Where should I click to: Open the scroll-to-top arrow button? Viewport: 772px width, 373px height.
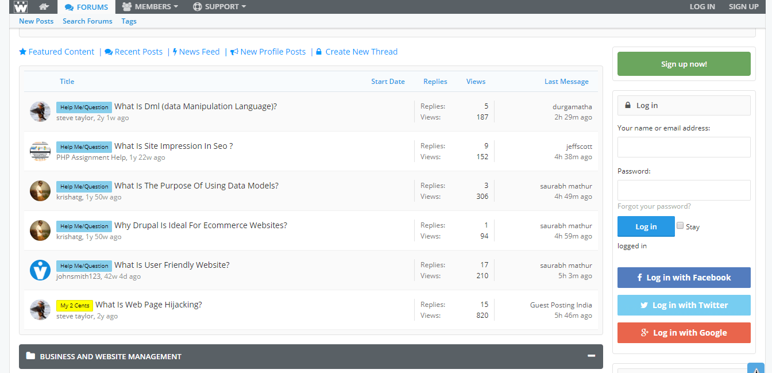(x=755, y=368)
